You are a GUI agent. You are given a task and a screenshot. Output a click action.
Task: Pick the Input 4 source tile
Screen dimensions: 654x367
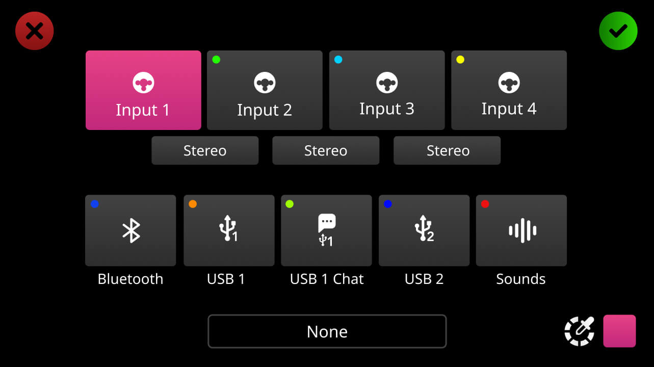click(509, 90)
